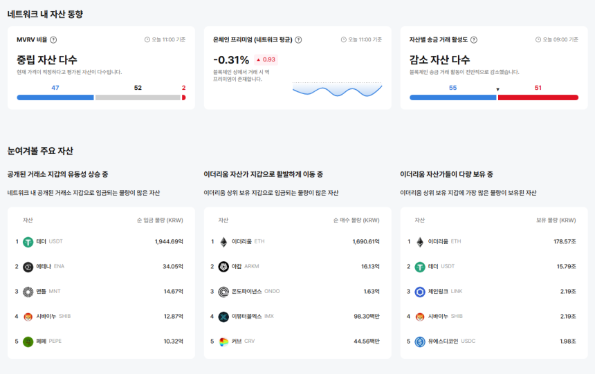The image size is (595, 374).
Task: Click 이더리움 자산가 지갑으로 활발하게 이동 중 heading
Action: coord(264,174)
